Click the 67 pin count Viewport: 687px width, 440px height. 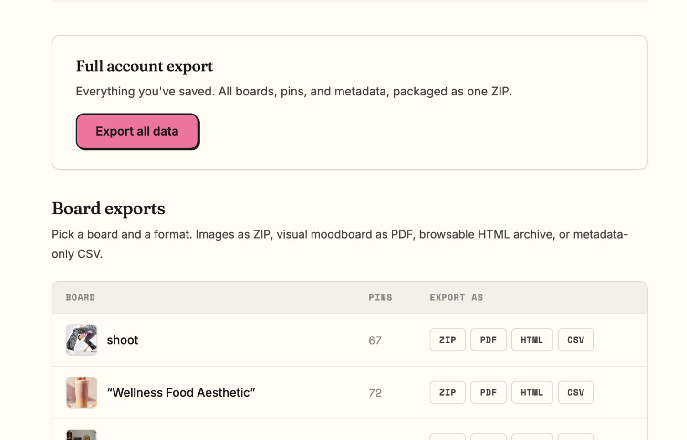(375, 340)
